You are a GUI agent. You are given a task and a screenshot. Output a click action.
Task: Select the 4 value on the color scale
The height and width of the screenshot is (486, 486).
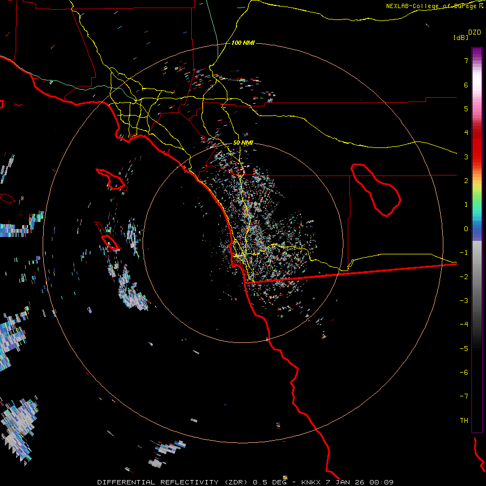click(x=466, y=133)
